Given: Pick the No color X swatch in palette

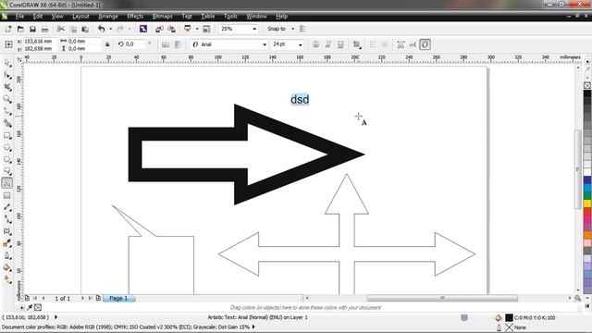Looking at the screenshot, I should click(587, 85).
